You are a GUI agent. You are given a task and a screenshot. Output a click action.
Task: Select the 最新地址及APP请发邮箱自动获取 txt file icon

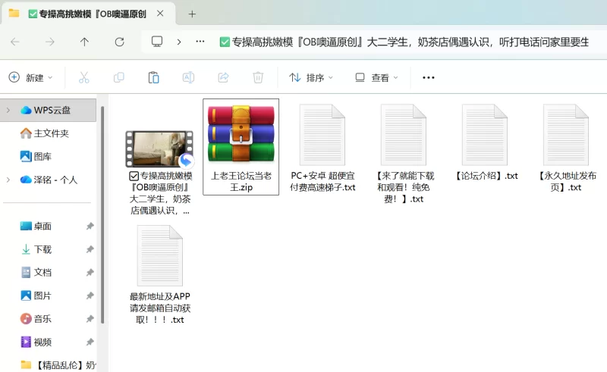pyautogui.click(x=159, y=255)
